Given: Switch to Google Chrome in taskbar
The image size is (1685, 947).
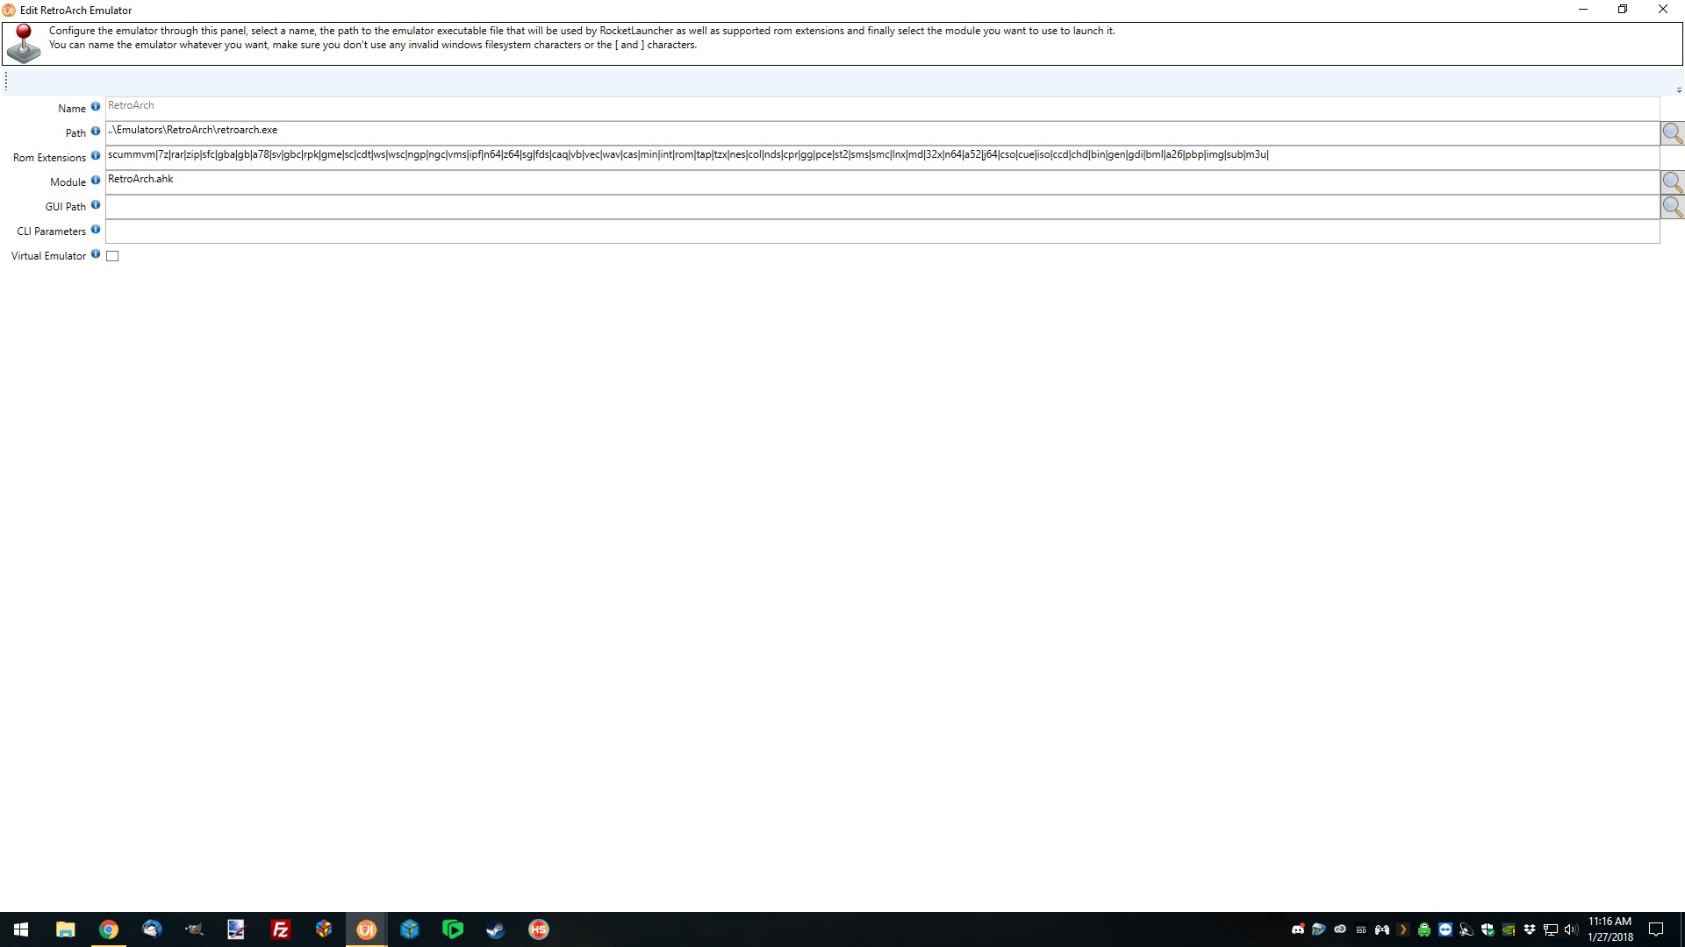Looking at the screenshot, I should [109, 929].
